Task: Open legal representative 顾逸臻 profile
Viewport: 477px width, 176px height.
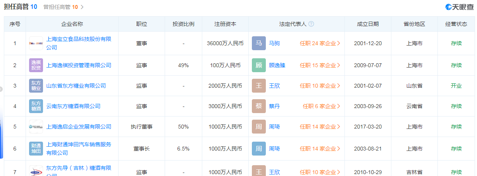Action: pos(277,65)
